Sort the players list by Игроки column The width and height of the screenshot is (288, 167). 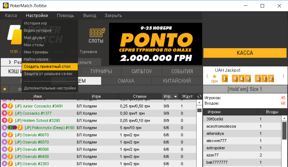pyautogui.click(x=230, y=112)
